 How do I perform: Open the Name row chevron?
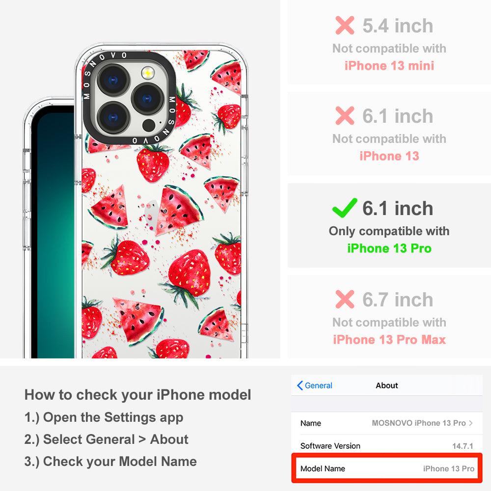click(471, 423)
